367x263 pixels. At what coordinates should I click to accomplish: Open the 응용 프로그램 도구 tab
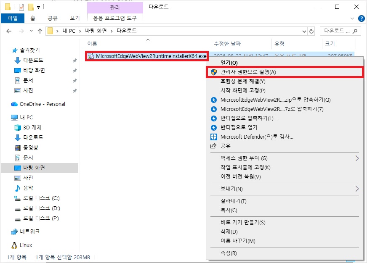click(114, 18)
